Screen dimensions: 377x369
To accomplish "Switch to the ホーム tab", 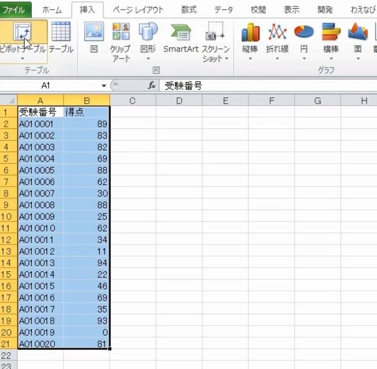I will click(52, 10).
